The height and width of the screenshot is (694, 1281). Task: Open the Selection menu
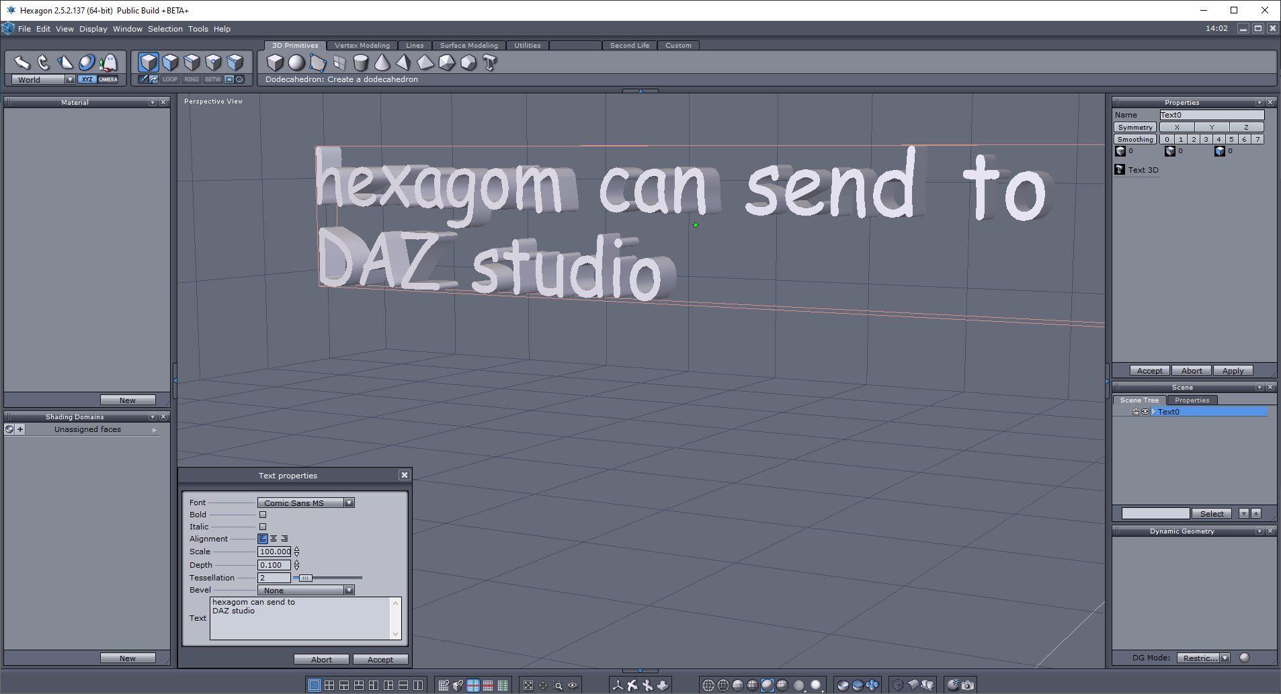(x=165, y=29)
